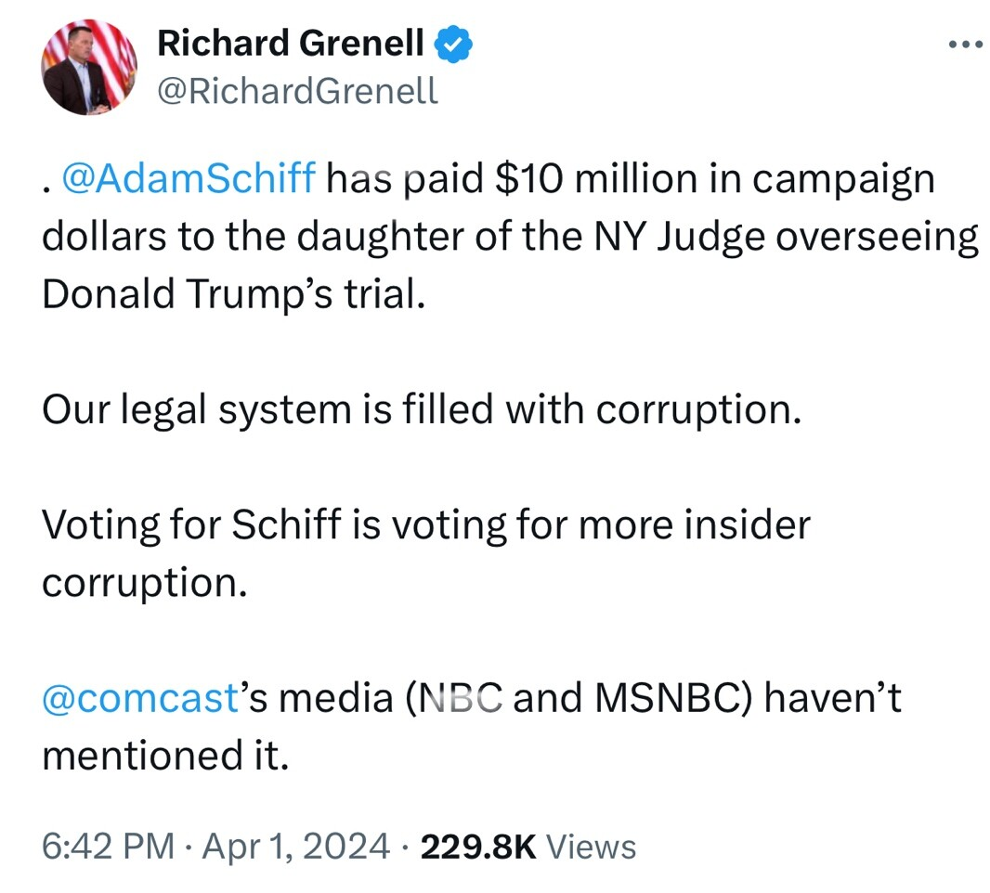The width and height of the screenshot is (990, 893).
Task: Open the three-dot more options menu
Action: (963, 44)
